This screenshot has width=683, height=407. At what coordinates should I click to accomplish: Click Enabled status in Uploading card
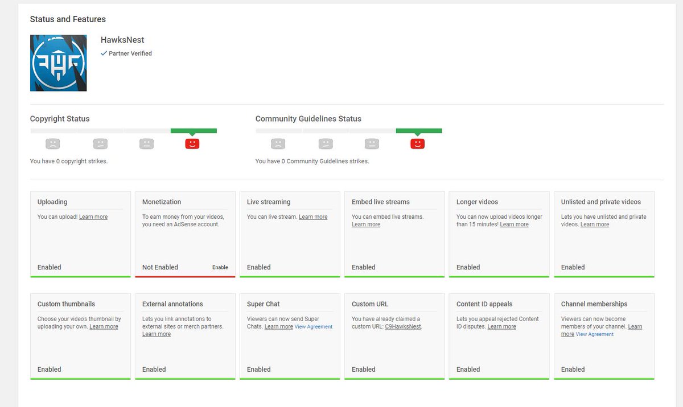point(50,267)
